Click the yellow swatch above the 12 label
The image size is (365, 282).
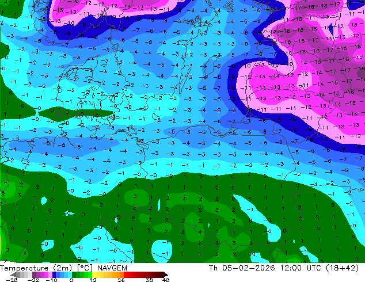94,275
